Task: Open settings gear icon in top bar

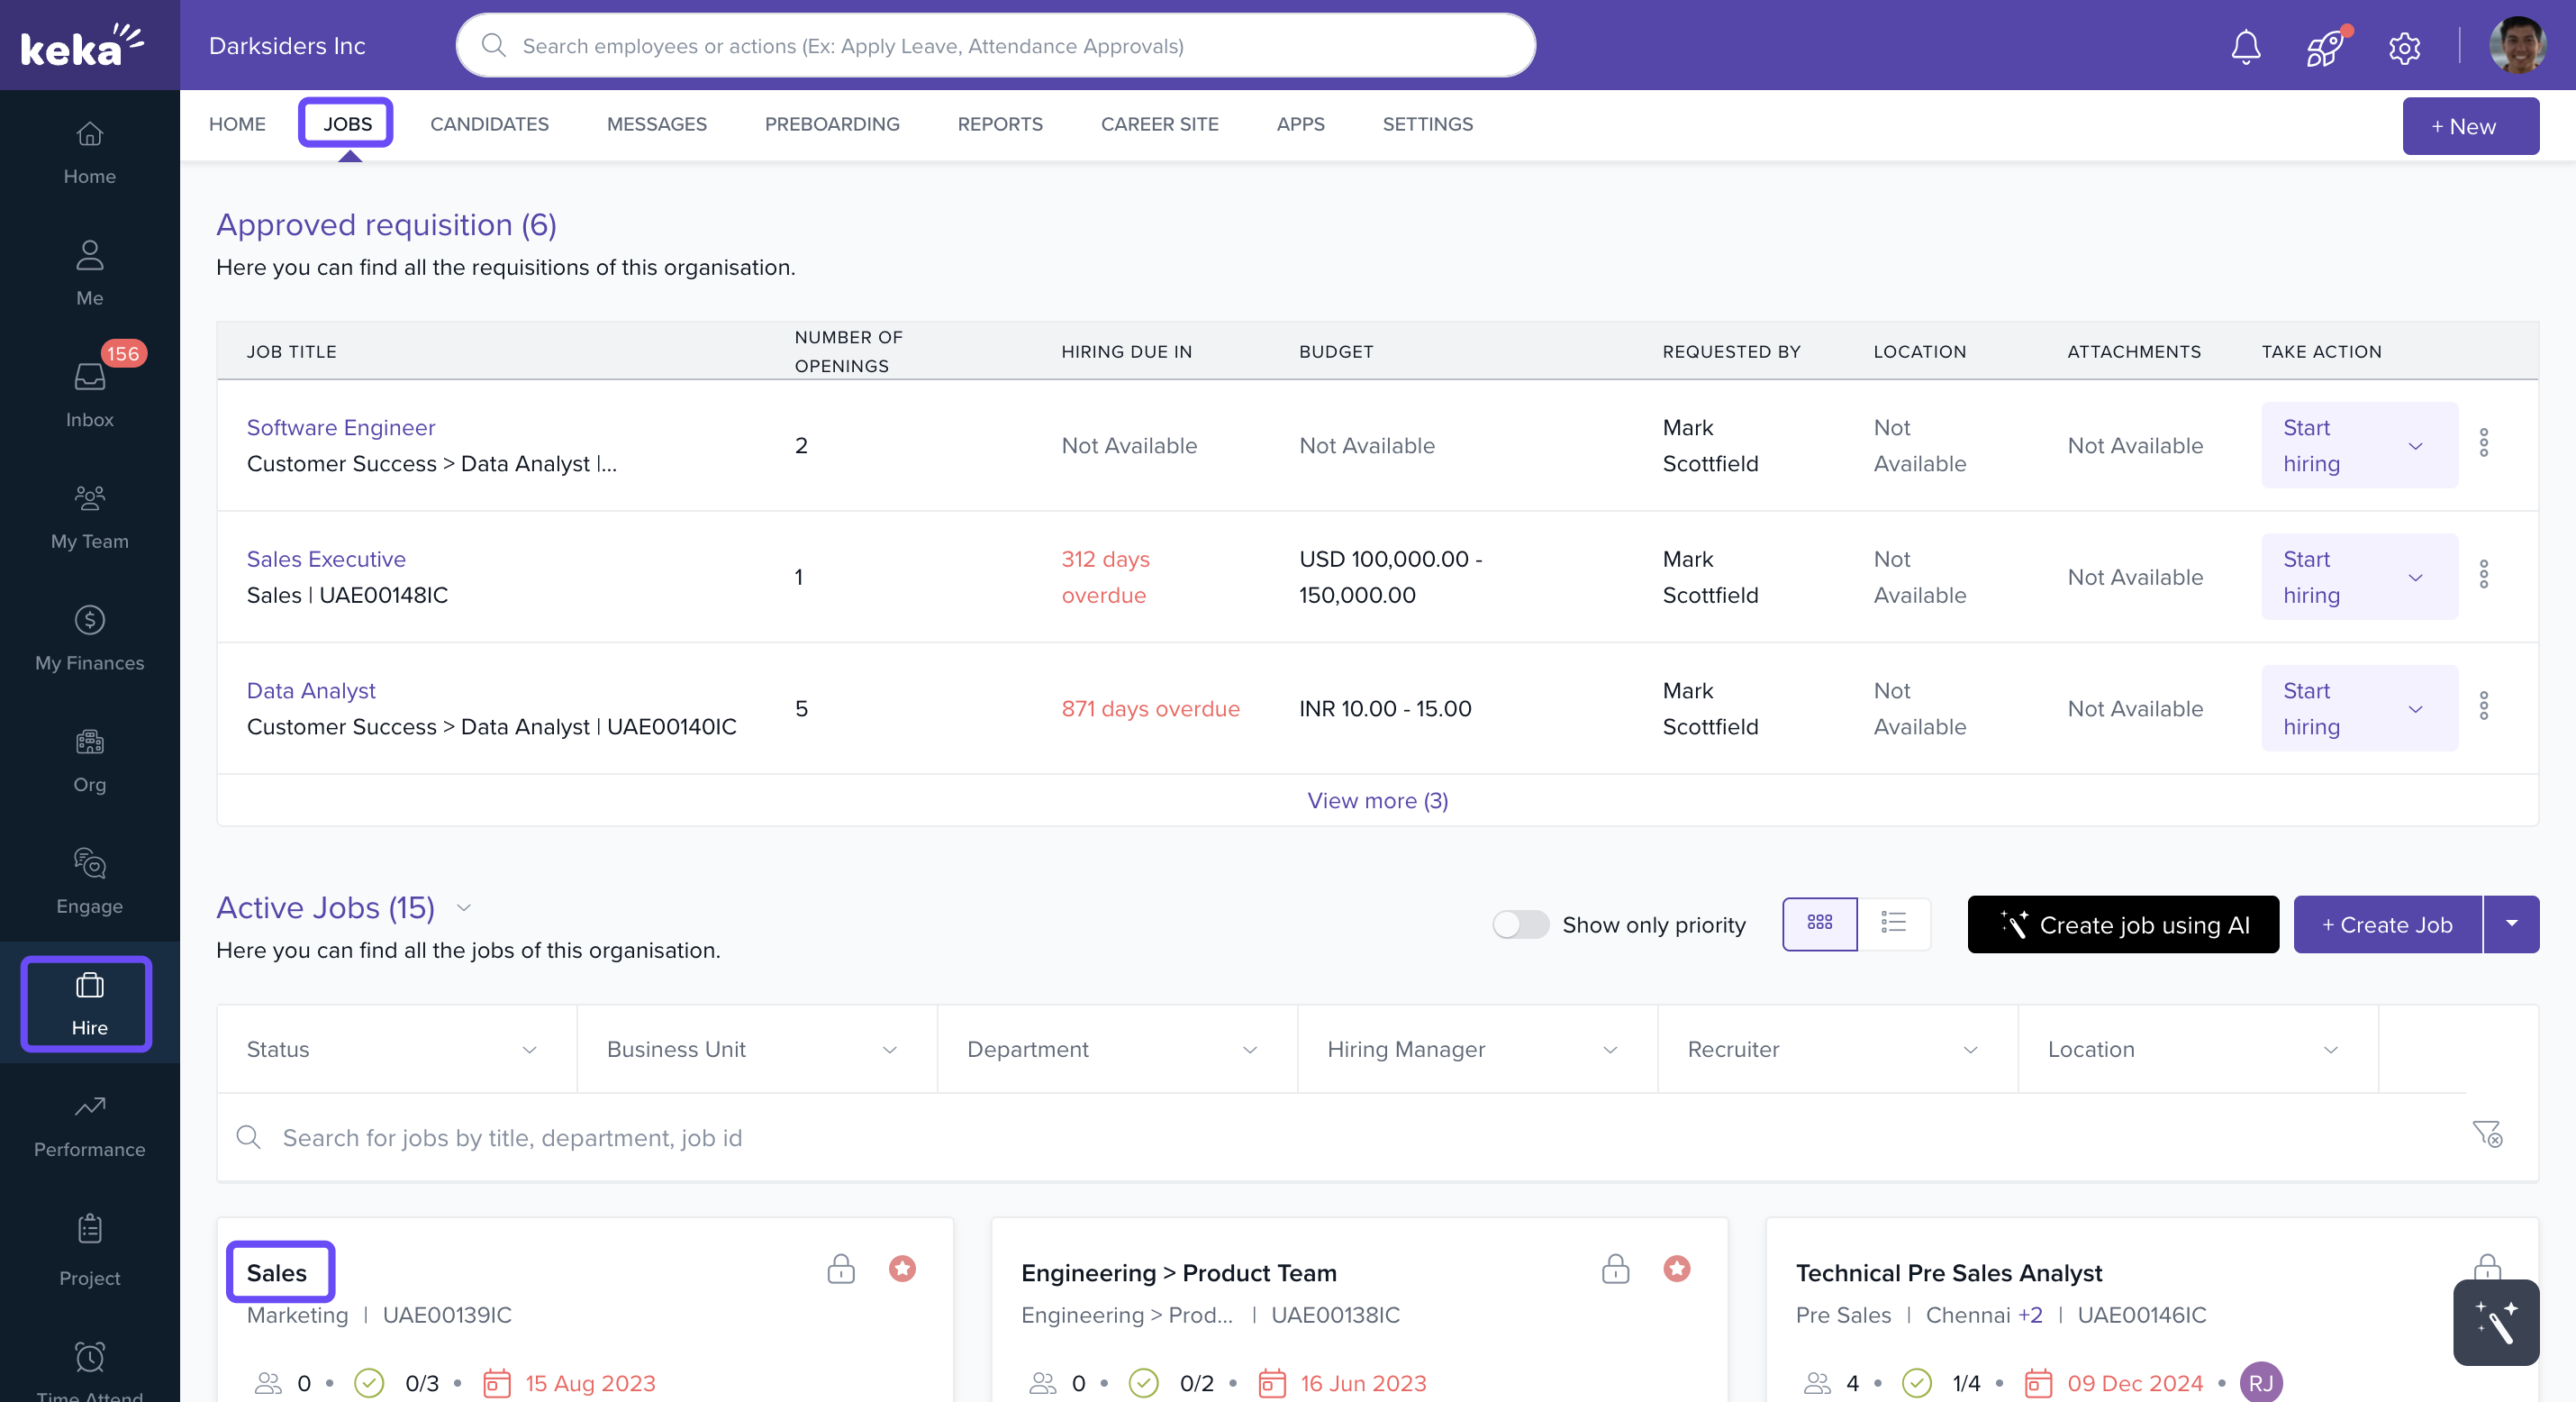Action: 2403,47
